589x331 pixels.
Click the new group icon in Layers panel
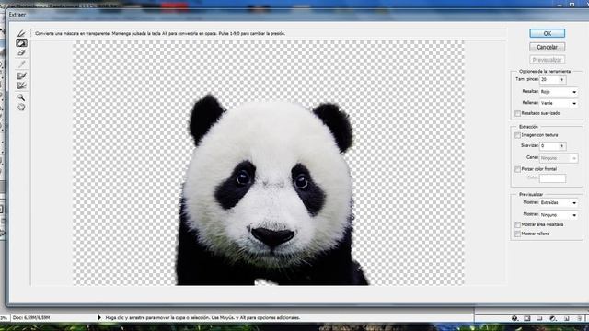540,318
